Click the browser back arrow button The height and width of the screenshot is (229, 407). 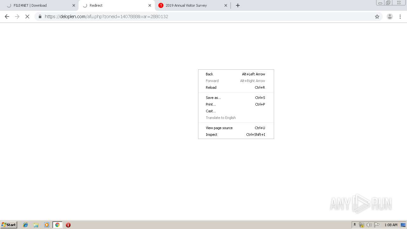7,17
